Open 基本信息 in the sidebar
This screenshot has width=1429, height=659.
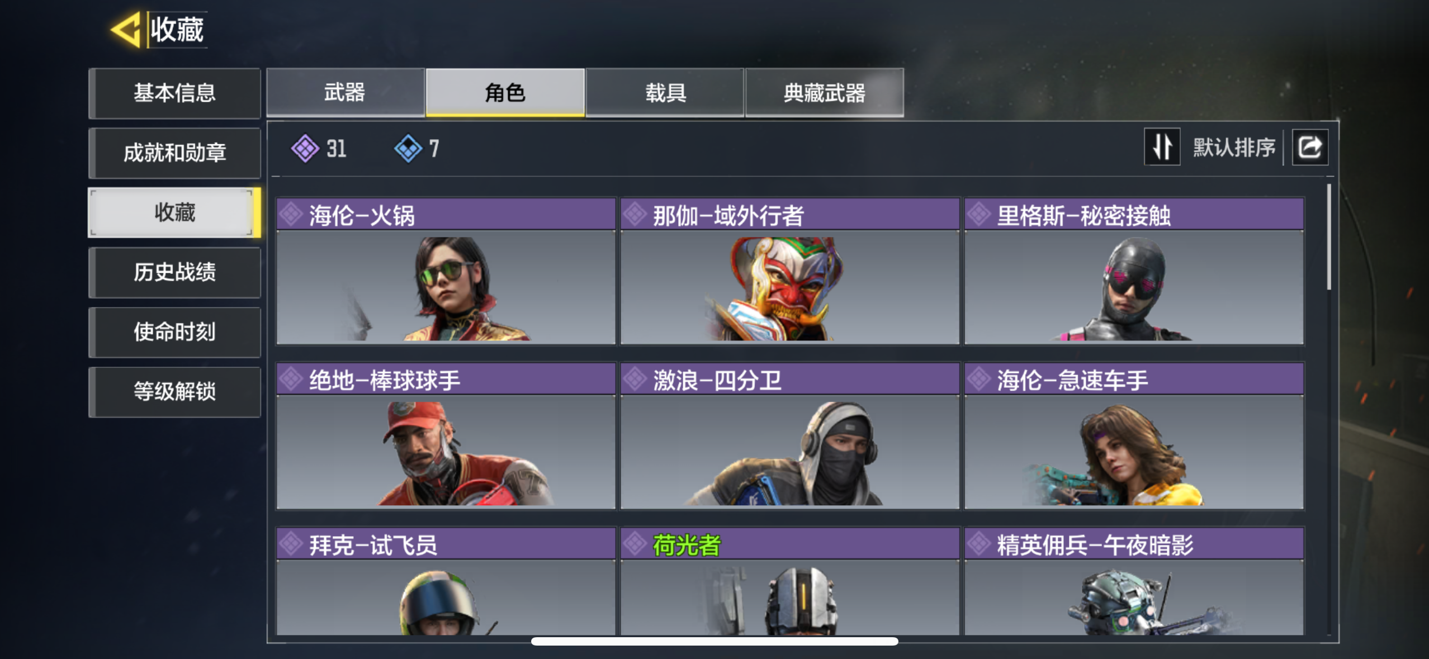point(174,93)
